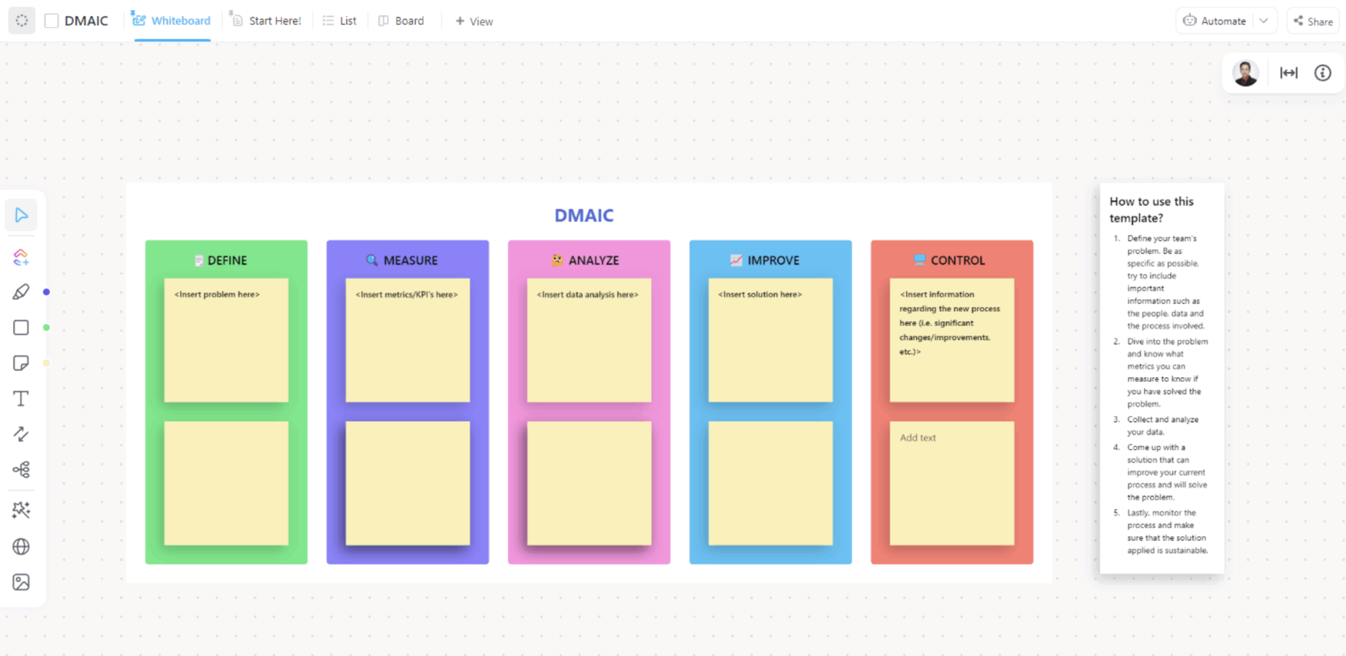Activate the cursor selection tool
The image size is (1346, 656).
(x=21, y=215)
